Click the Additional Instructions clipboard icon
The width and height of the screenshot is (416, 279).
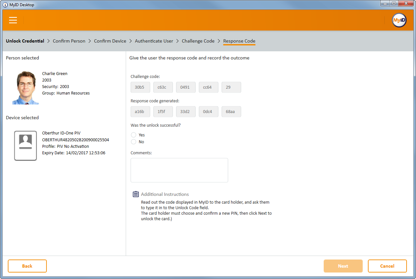coord(136,194)
